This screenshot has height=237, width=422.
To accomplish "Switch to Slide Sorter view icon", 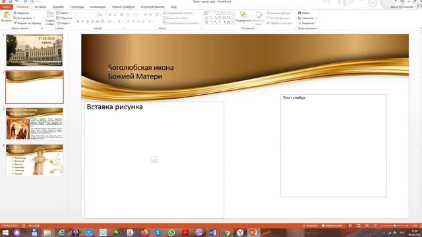I will 359,226.
